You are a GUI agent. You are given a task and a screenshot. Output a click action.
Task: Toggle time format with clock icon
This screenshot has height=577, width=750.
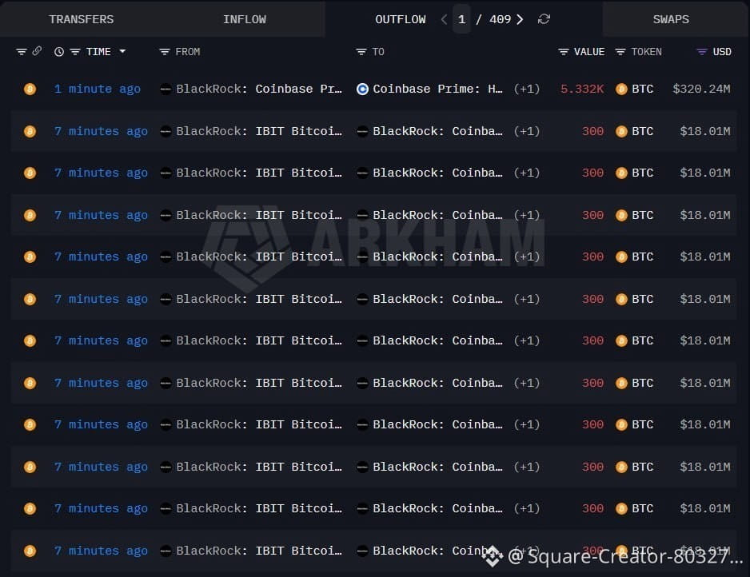[x=59, y=52]
